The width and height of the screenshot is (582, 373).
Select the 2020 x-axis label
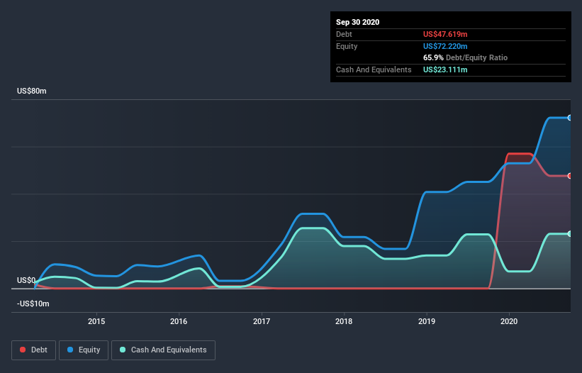(509, 321)
